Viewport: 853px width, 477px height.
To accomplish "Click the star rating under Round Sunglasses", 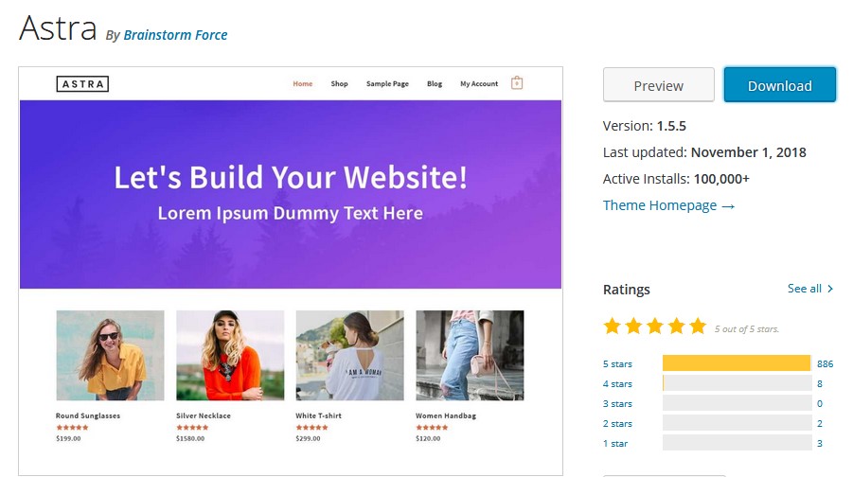I will tap(72, 428).
